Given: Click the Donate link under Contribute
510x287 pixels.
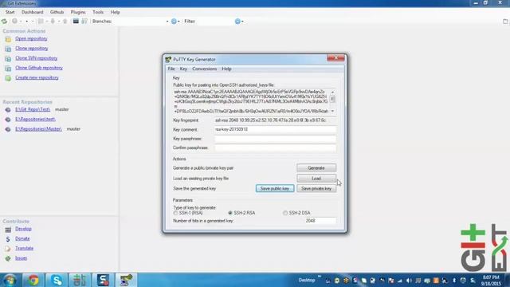Looking at the screenshot, I should (22, 239).
